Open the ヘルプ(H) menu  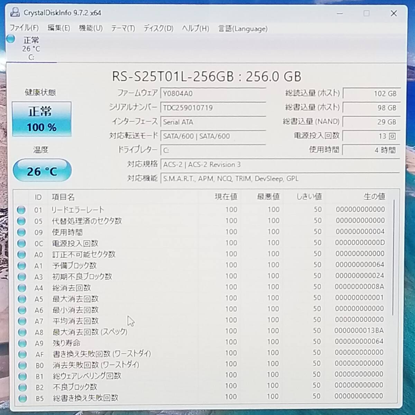pos(196,28)
